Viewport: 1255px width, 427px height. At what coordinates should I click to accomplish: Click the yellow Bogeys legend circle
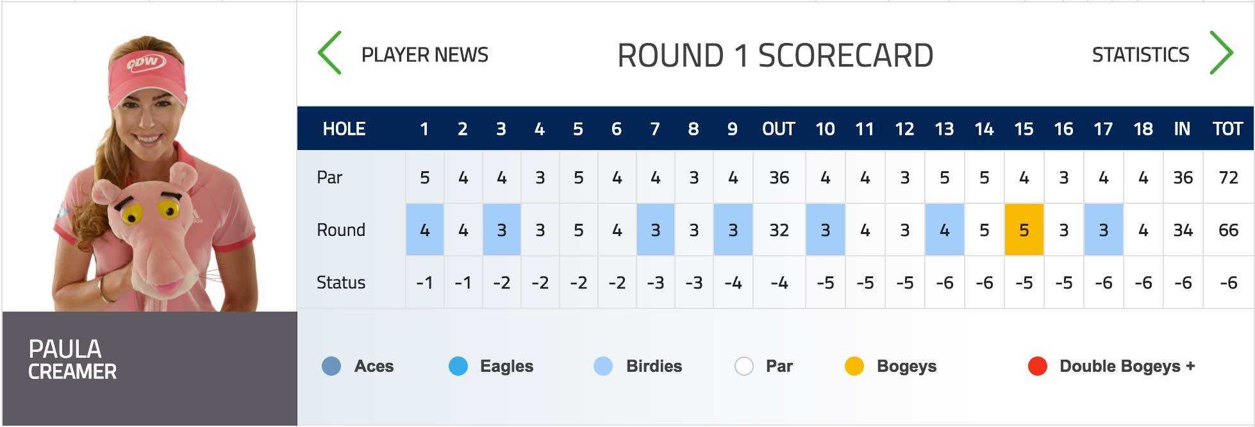pos(854,366)
